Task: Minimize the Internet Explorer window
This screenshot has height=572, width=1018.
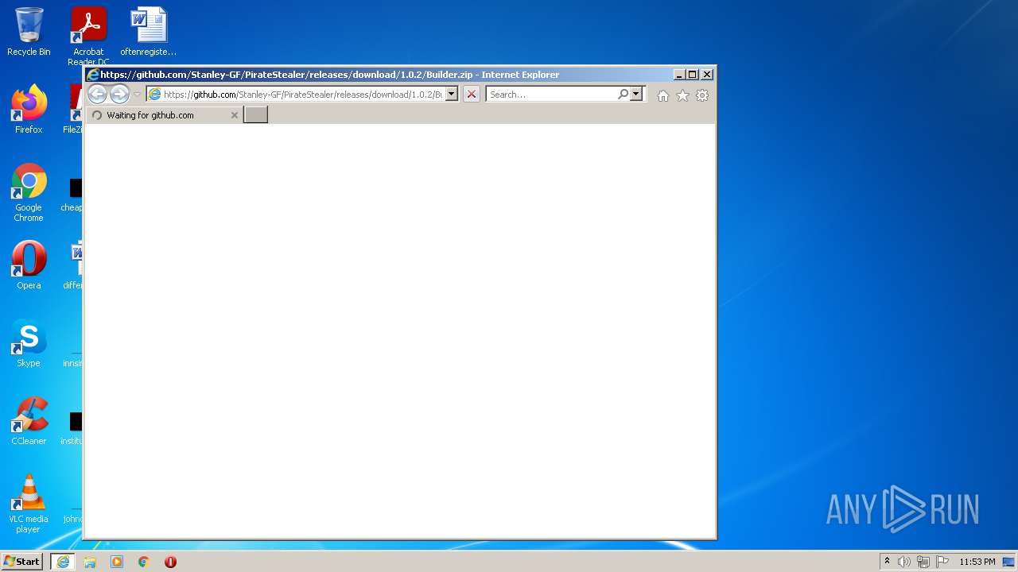Action: (x=679, y=75)
